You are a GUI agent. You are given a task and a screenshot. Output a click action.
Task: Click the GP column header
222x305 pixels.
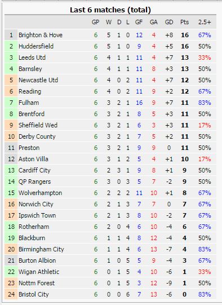(95, 22)
